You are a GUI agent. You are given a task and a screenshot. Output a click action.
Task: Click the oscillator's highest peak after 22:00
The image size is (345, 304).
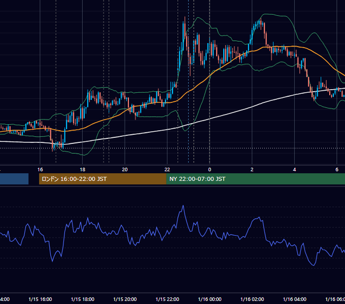(183, 206)
